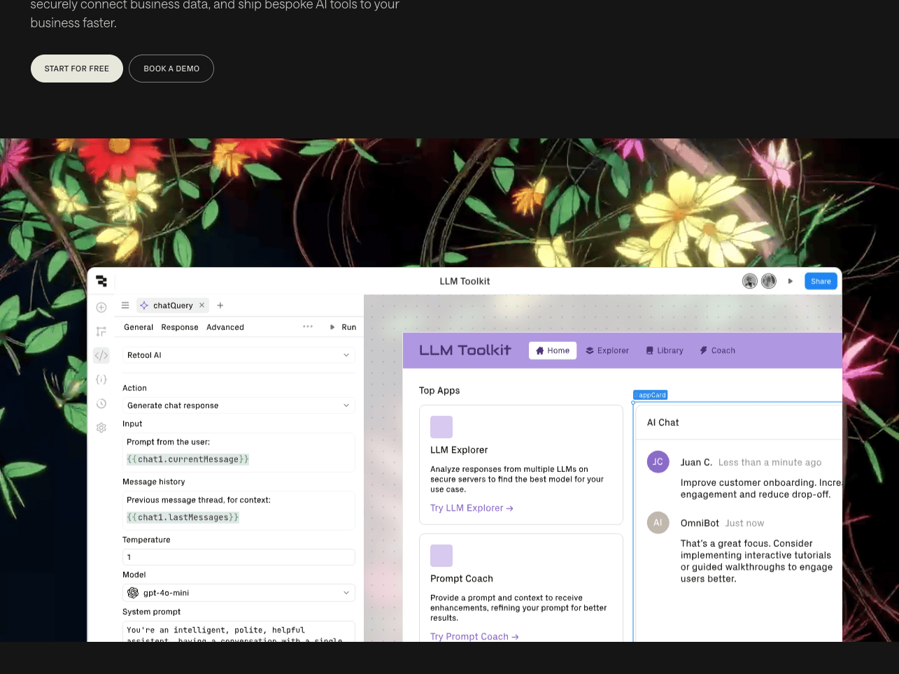Image resolution: width=899 pixels, height=674 pixels.
Task: Follow the Try Prompt Coach link
Action: pos(474,636)
